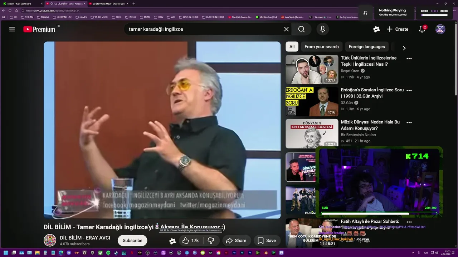Open the notifications bell
Image resolution: width=458 pixels, height=257 pixels.
pos(423,29)
